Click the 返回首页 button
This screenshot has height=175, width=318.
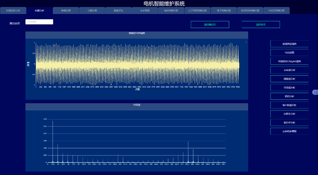coord(261,25)
